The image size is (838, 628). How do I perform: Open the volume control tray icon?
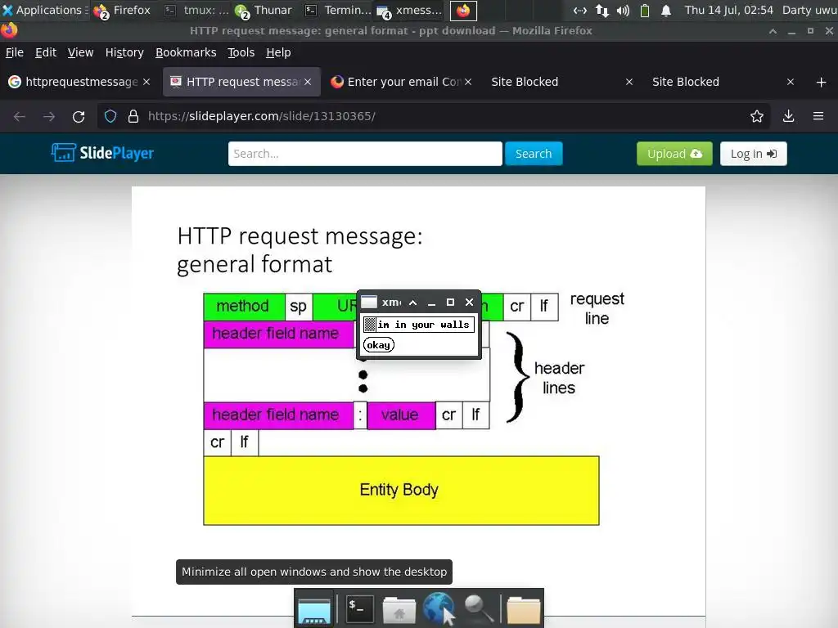(x=623, y=10)
